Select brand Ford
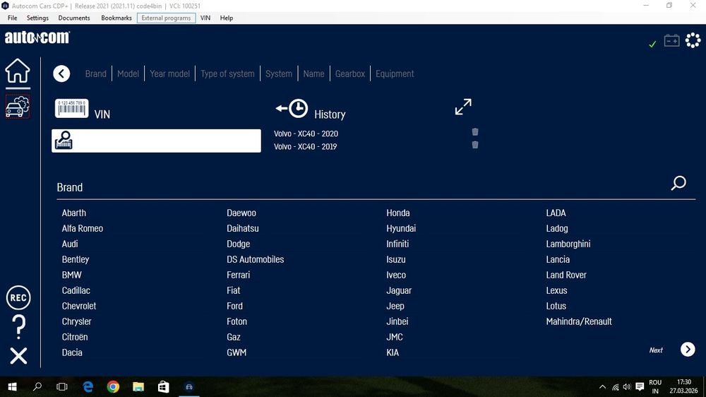706x397 pixels. pyautogui.click(x=234, y=306)
